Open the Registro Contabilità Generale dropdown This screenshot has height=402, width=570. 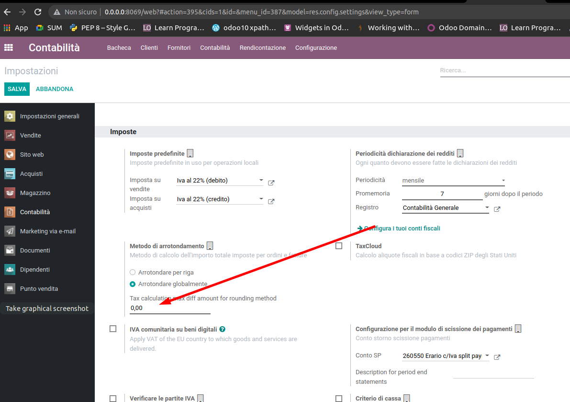(x=446, y=208)
